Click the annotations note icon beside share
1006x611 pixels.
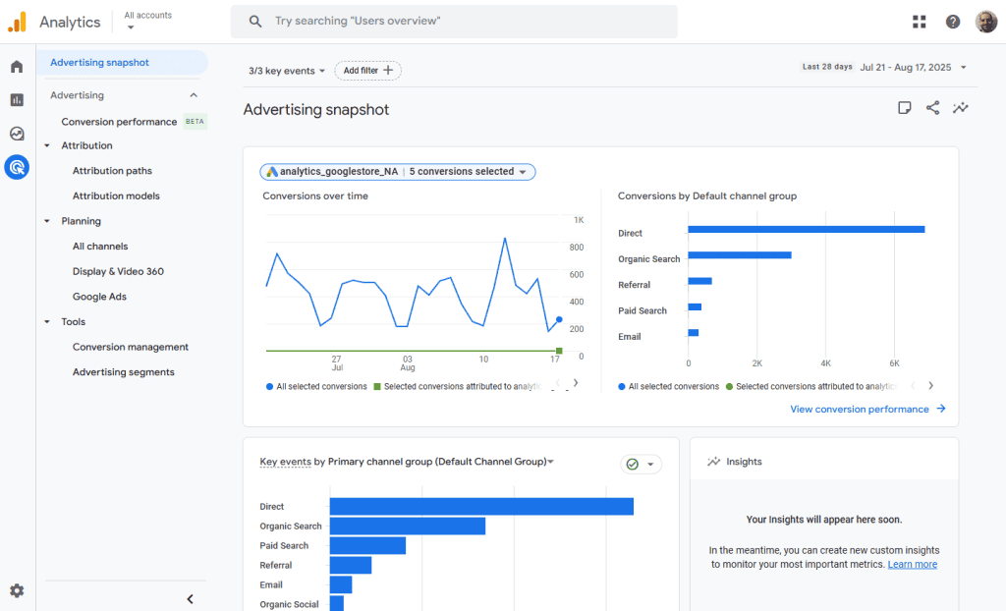click(x=905, y=108)
